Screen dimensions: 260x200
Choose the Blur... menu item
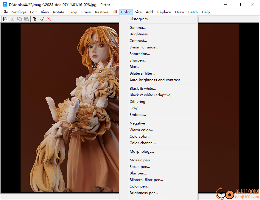[x=158, y=67]
